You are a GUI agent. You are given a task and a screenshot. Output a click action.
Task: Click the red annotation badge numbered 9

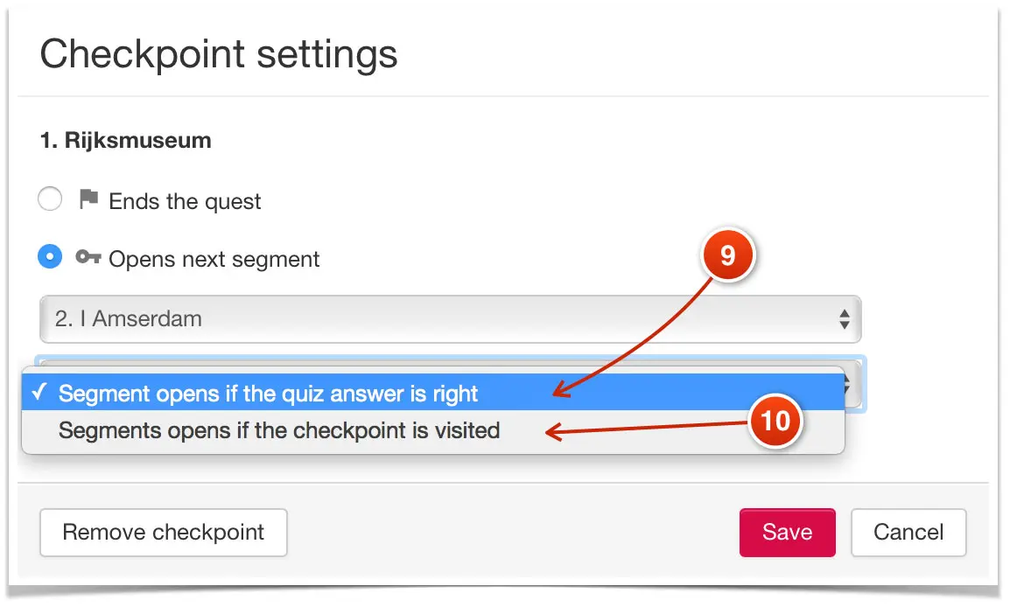(727, 257)
